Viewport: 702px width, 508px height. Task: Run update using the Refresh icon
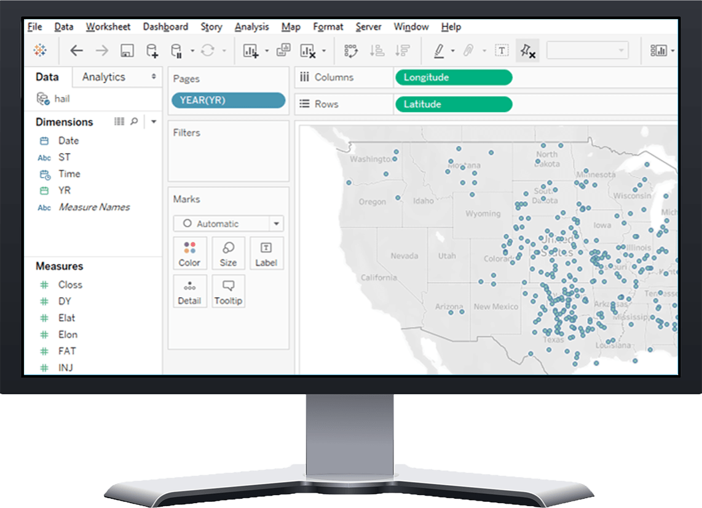[x=208, y=50]
